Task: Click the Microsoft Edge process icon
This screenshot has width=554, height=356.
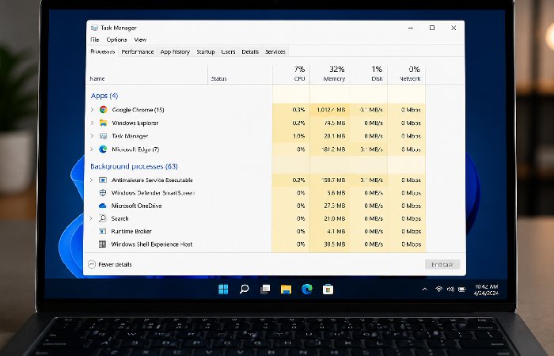Action: pos(103,149)
